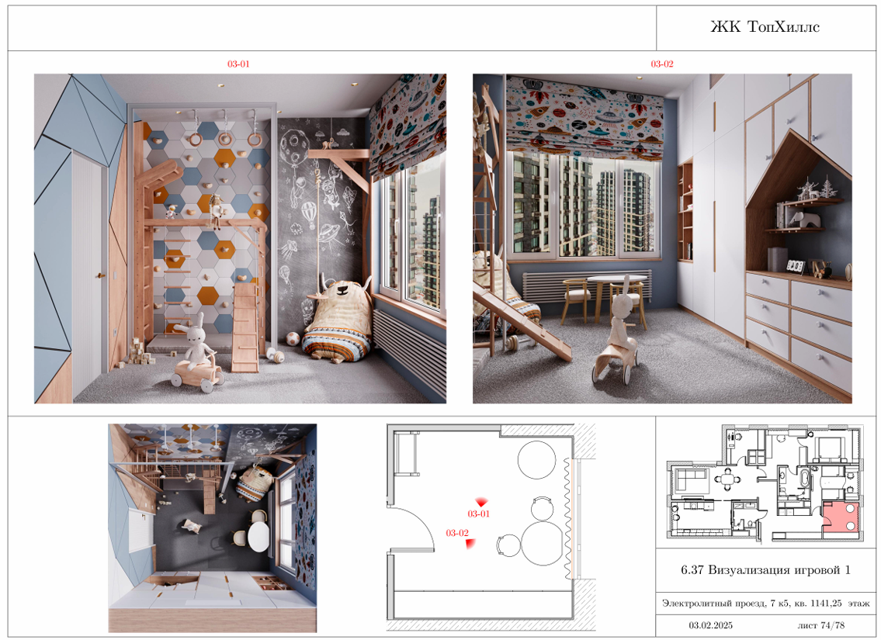Click the top-down room render

tap(213, 528)
